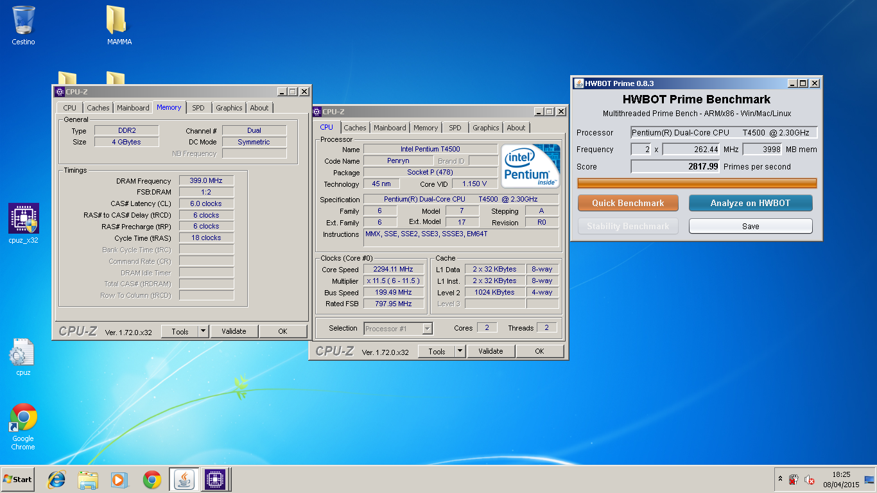The width and height of the screenshot is (877, 493).
Task: Open Caches tab in the CPU window
Action: (355, 128)
